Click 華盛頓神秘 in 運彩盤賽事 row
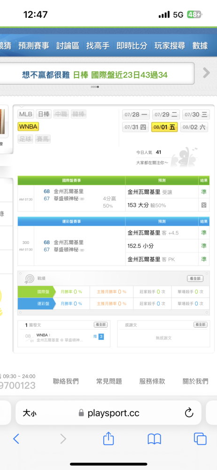This screenshot has height=470, width=217. pos(66,250)
